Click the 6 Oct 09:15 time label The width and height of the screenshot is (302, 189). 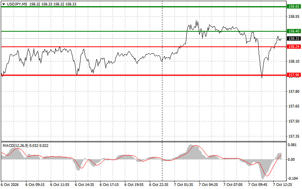pos(35,185)
